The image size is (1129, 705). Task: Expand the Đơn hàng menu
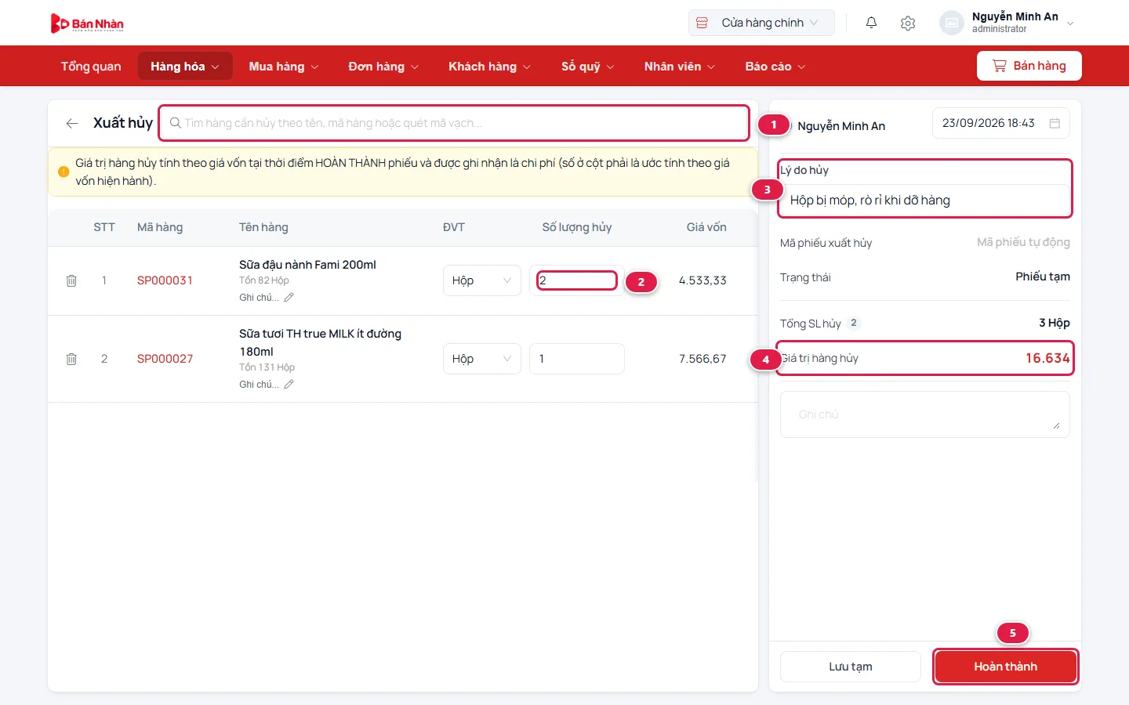pyautogui.click(x=383, y=67)
